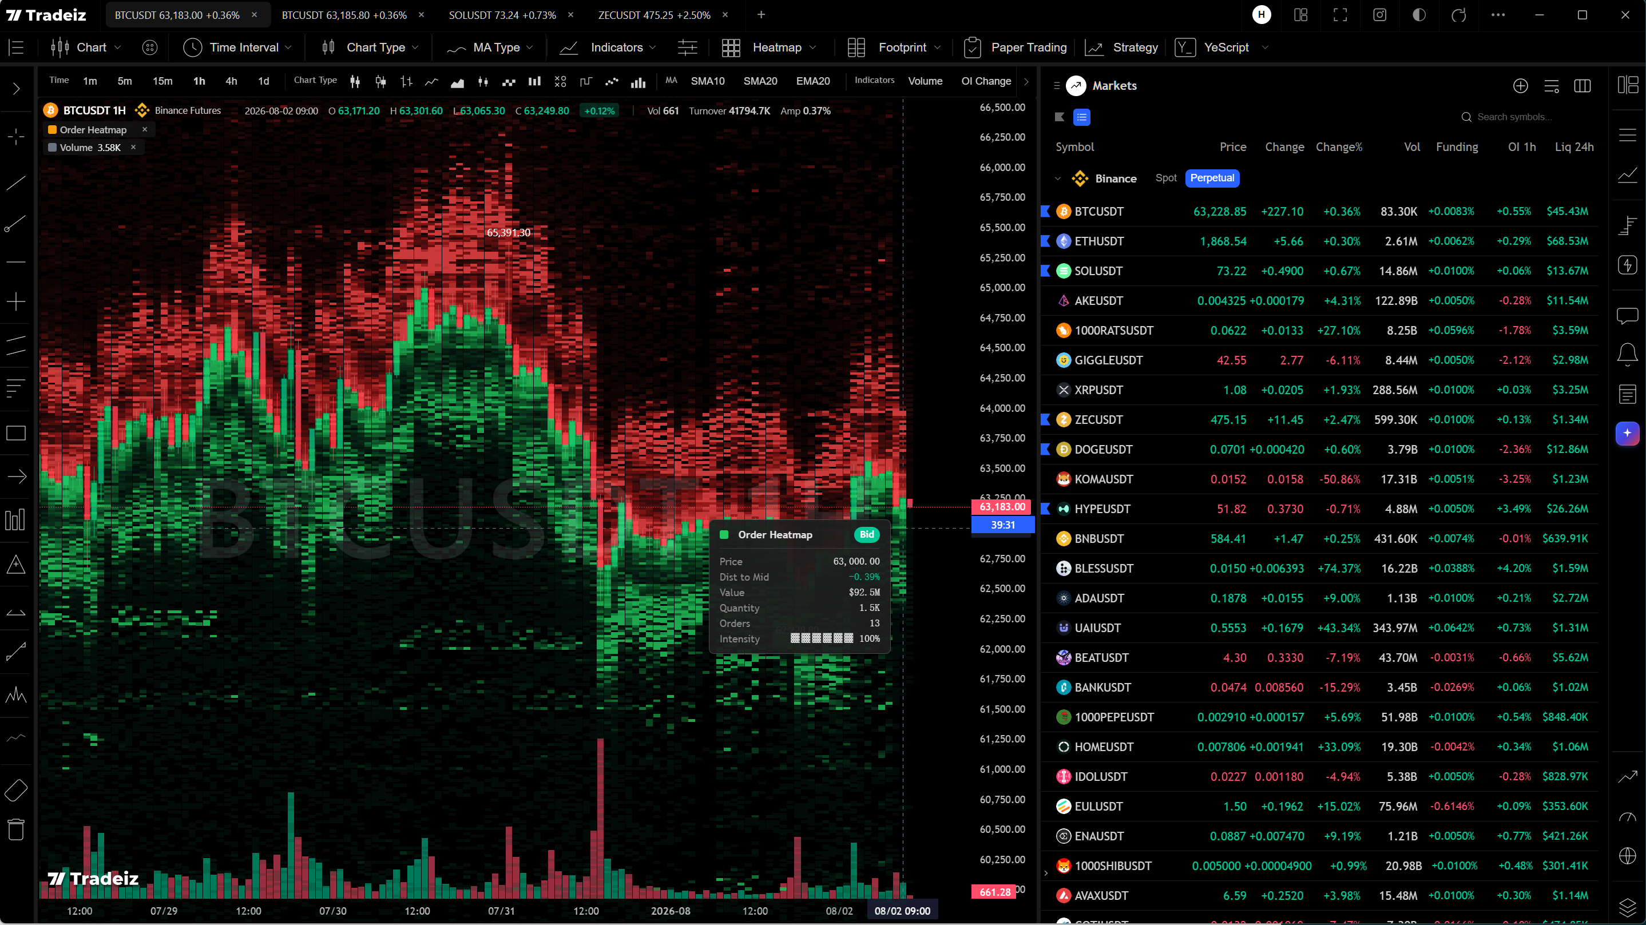Expand the left drawing sidebar arrow
The width and height of the screenshot is (1646, 925).
16,89
